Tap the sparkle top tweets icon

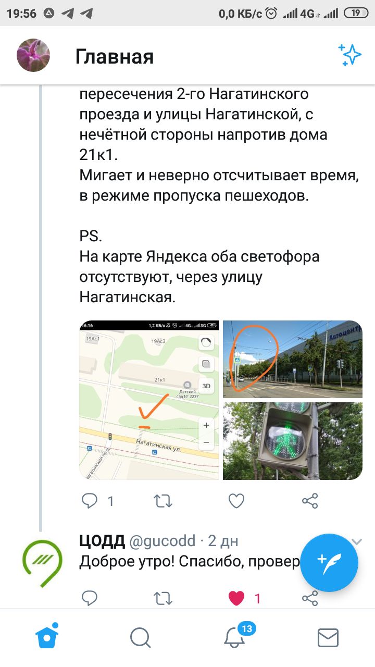[349, 55]
